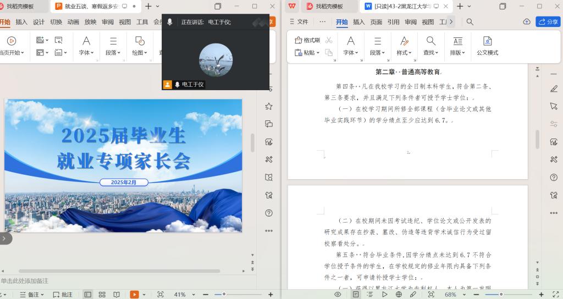
Task: Switch to the 页面 tab in Writer
Action: click(376, 22)
